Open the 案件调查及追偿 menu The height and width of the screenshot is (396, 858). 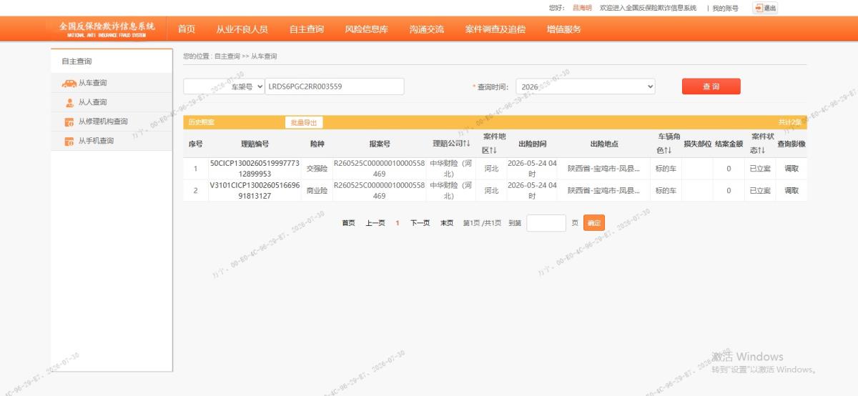(495, 29)
